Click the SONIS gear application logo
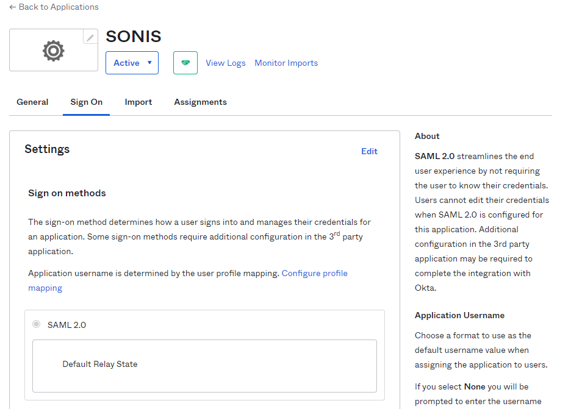 [x=53, y=51]
